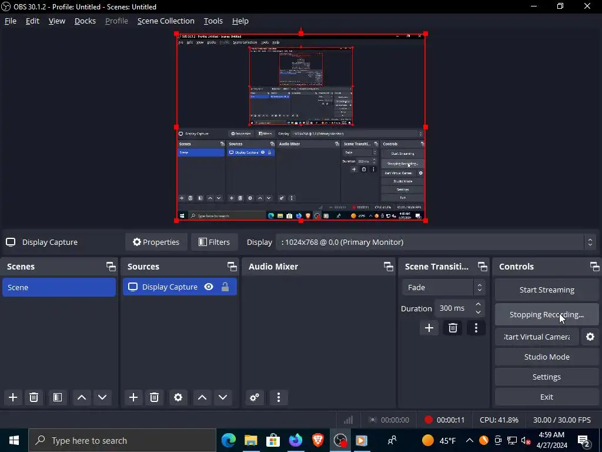Open Microsoft Store from the taskbar
Viewport: 602px width, 452px height.
pyautogui.click(x=273, y=440)
